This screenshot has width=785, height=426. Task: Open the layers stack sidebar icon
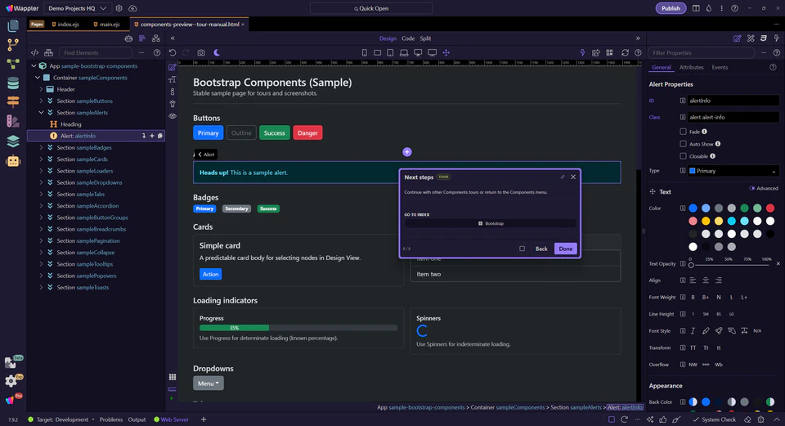[13, 141]
